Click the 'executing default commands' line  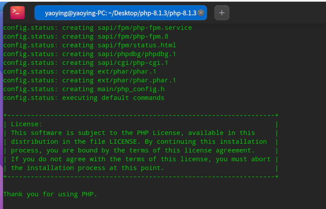83,98
